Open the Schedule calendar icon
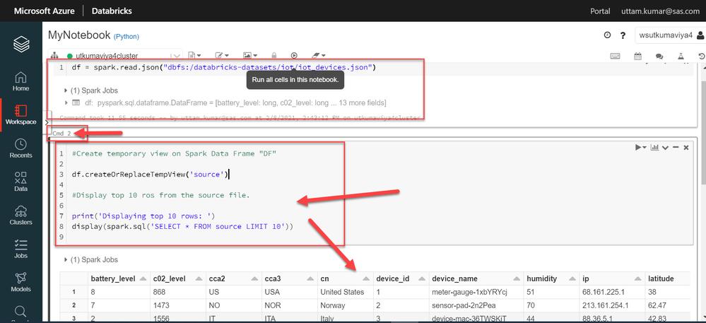This screenshot has width=706, height=323. click(x=637, y=56)
